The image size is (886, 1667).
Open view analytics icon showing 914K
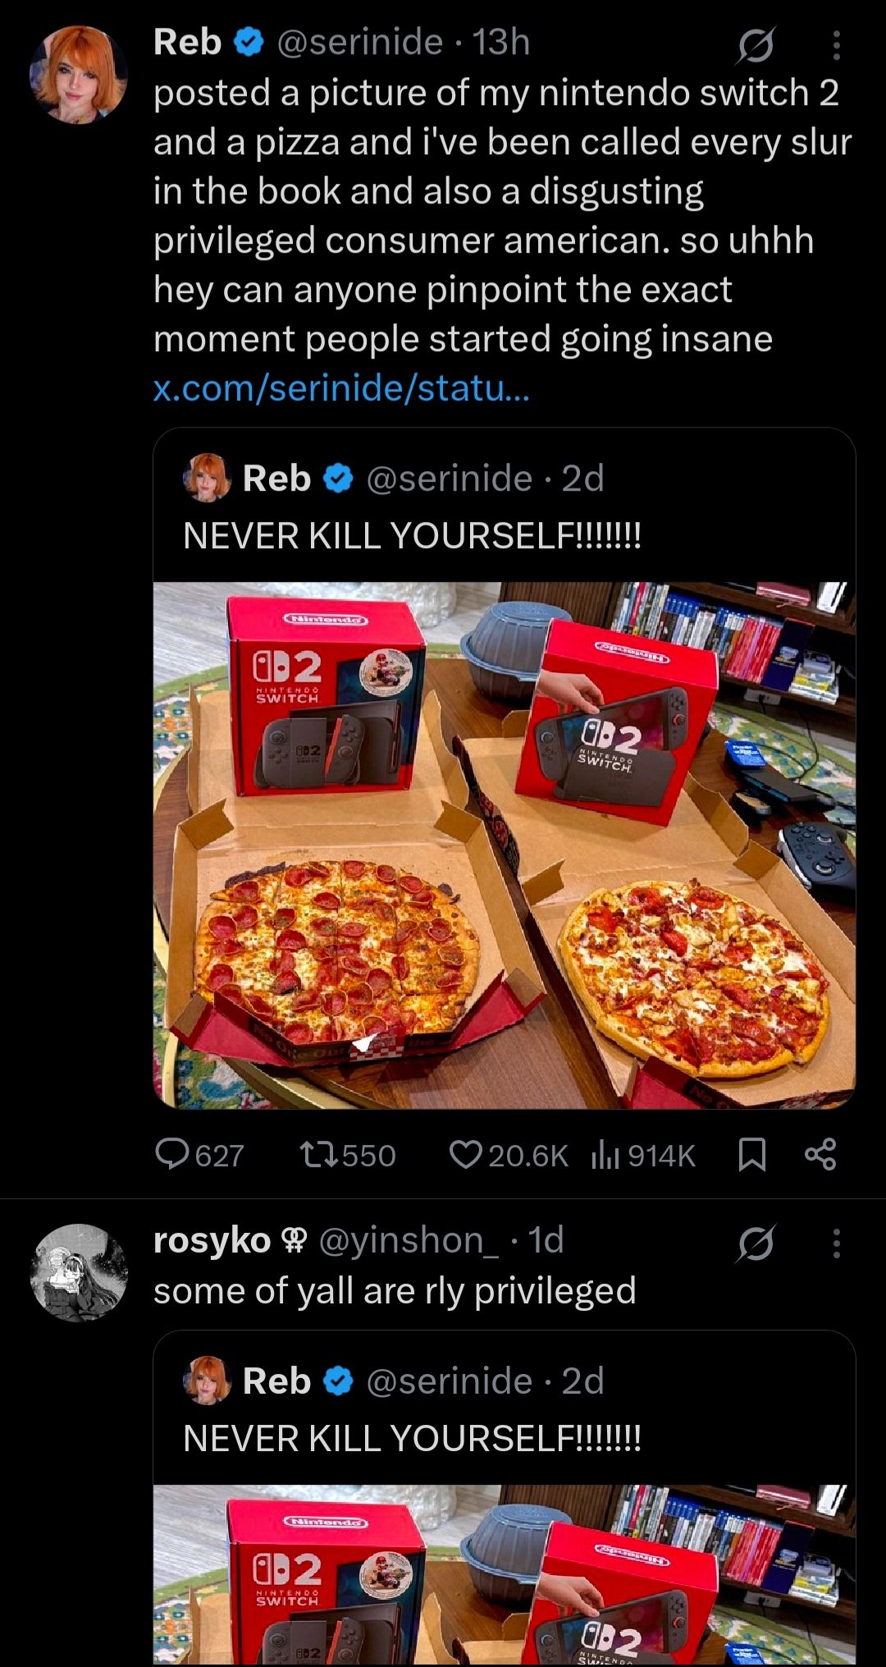click(605, 1156)
